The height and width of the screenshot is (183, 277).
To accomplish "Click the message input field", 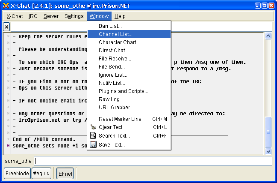I will click(153, 161).
